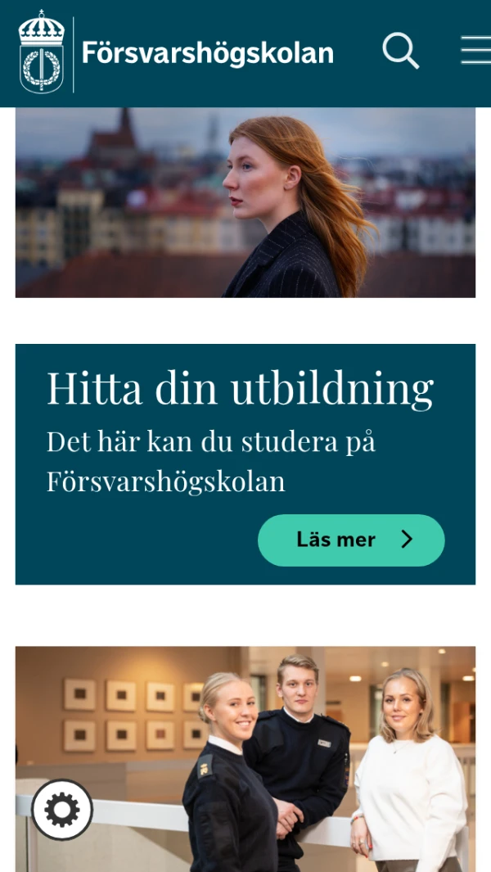Click the Försvarshögskolan site name in header
The image size is (491, 872).
point(207,53)
